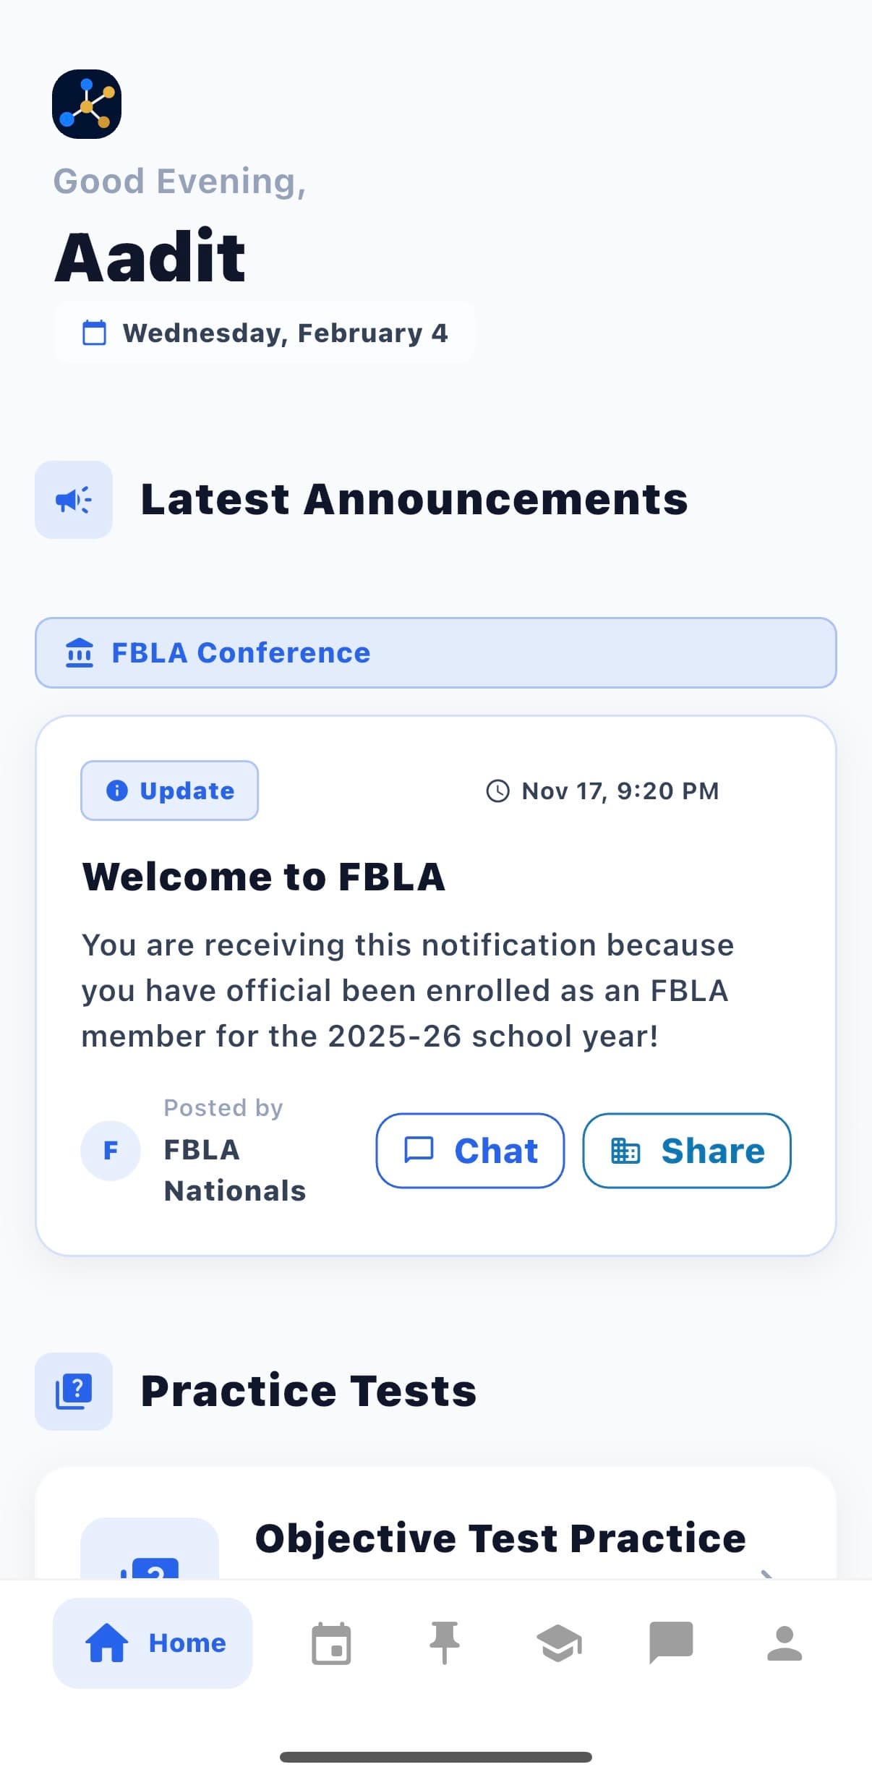
Task: Tap the Wednesday, February 4 date chip
Action: click(265, 333)
